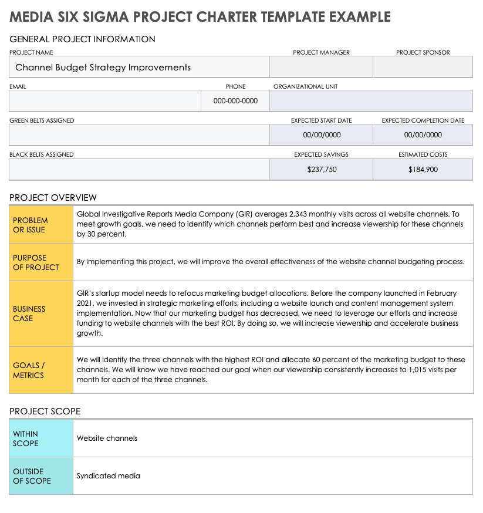483x513 pixels.
Task: Select the Goals / Metrics description text
Action: 271,370
